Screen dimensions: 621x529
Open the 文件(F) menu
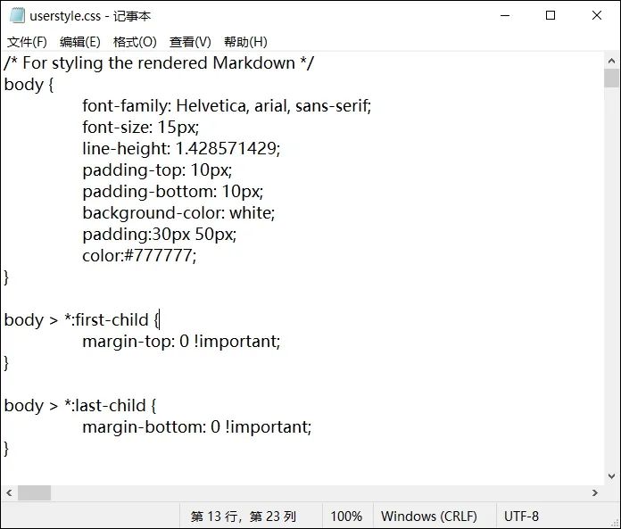pos(27,42)
